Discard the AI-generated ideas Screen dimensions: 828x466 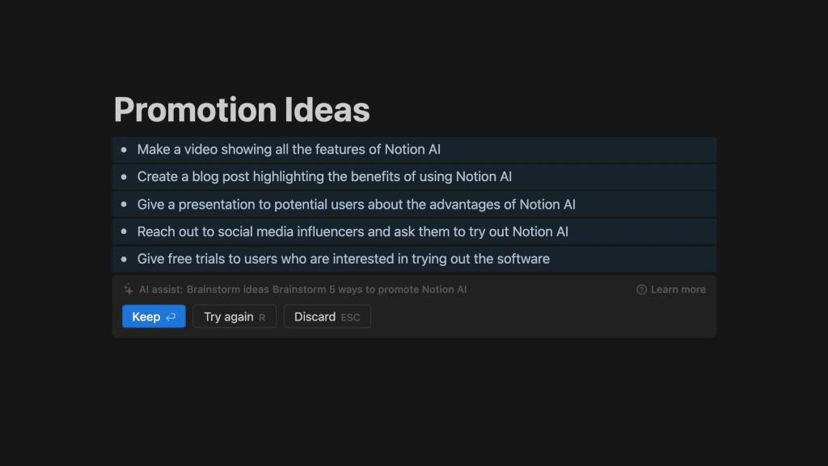click(x=327, y=316)
